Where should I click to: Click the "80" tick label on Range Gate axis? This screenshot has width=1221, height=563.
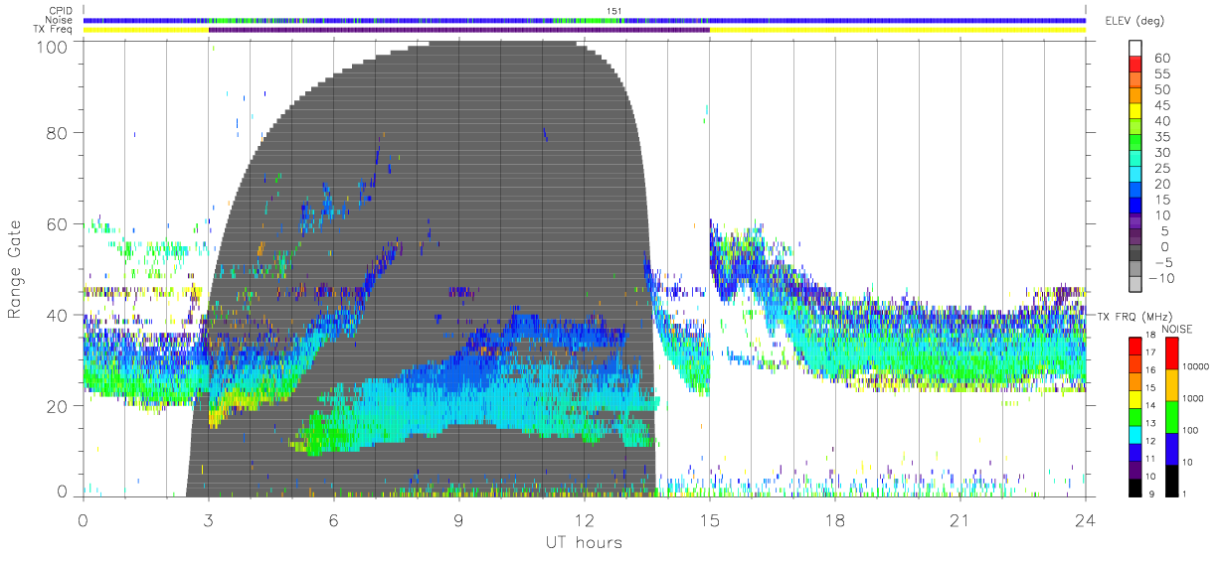pos(56,133)
